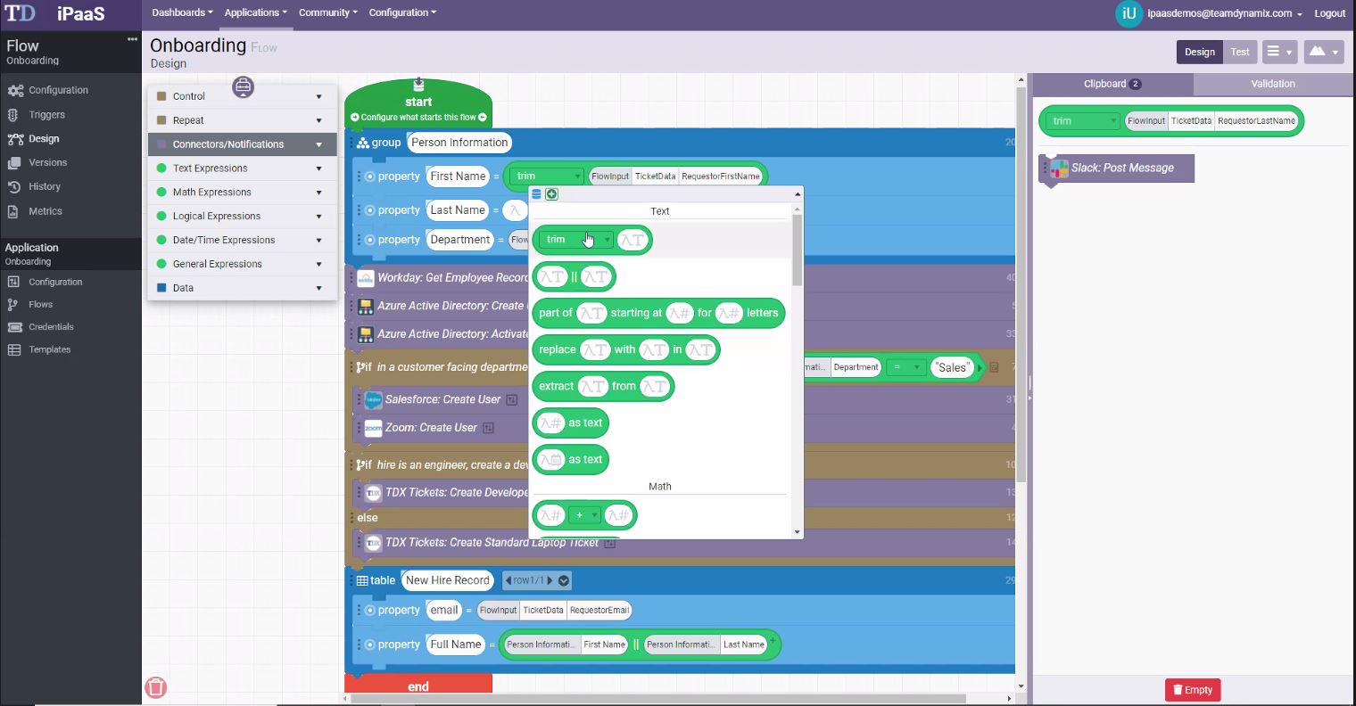Screen dimensions: 1356x706
Task: Click the Azure Active Directory: Activate block icon
Action: pyautogui.click(x=365, y=334)
